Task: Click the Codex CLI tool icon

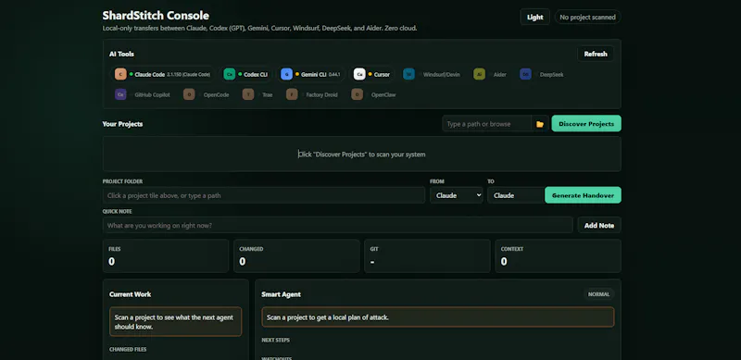Action: [x=229, y=74]
